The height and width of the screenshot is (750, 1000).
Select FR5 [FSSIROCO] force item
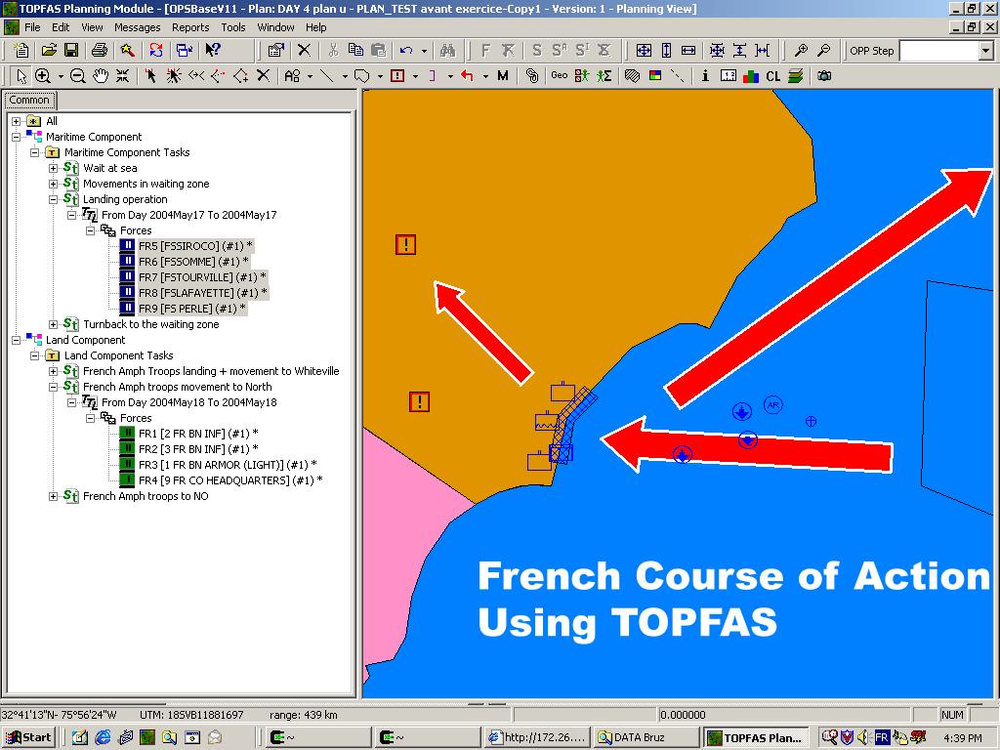(195, 246)
